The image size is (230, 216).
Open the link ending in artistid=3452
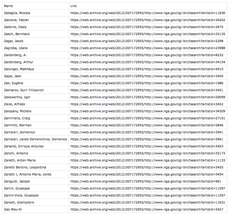point(147,104)
